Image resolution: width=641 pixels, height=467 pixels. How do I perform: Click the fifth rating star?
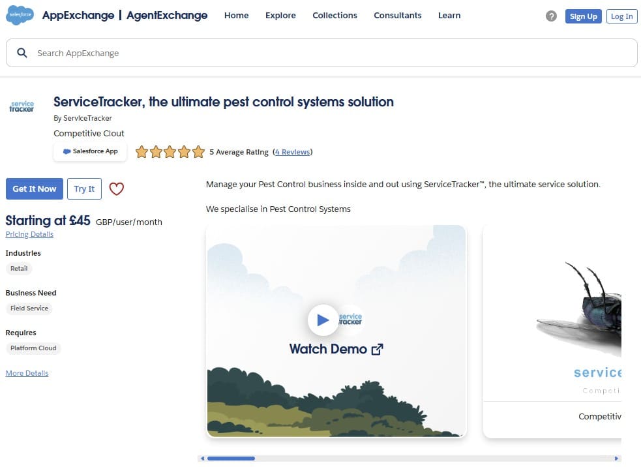tap(198, 152)
